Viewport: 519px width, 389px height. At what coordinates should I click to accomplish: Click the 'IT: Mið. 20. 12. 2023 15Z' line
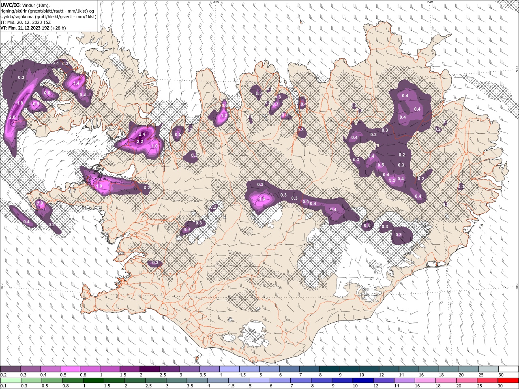click(x=26, y=22)
